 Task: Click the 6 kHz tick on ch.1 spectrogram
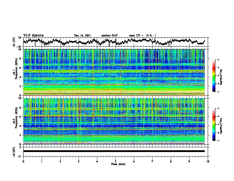(x=21, y=68)
